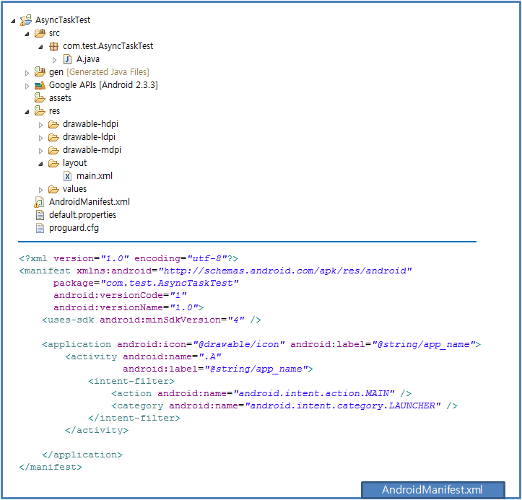
Task: Click the main.xml file icon
Action: point(68,176)
